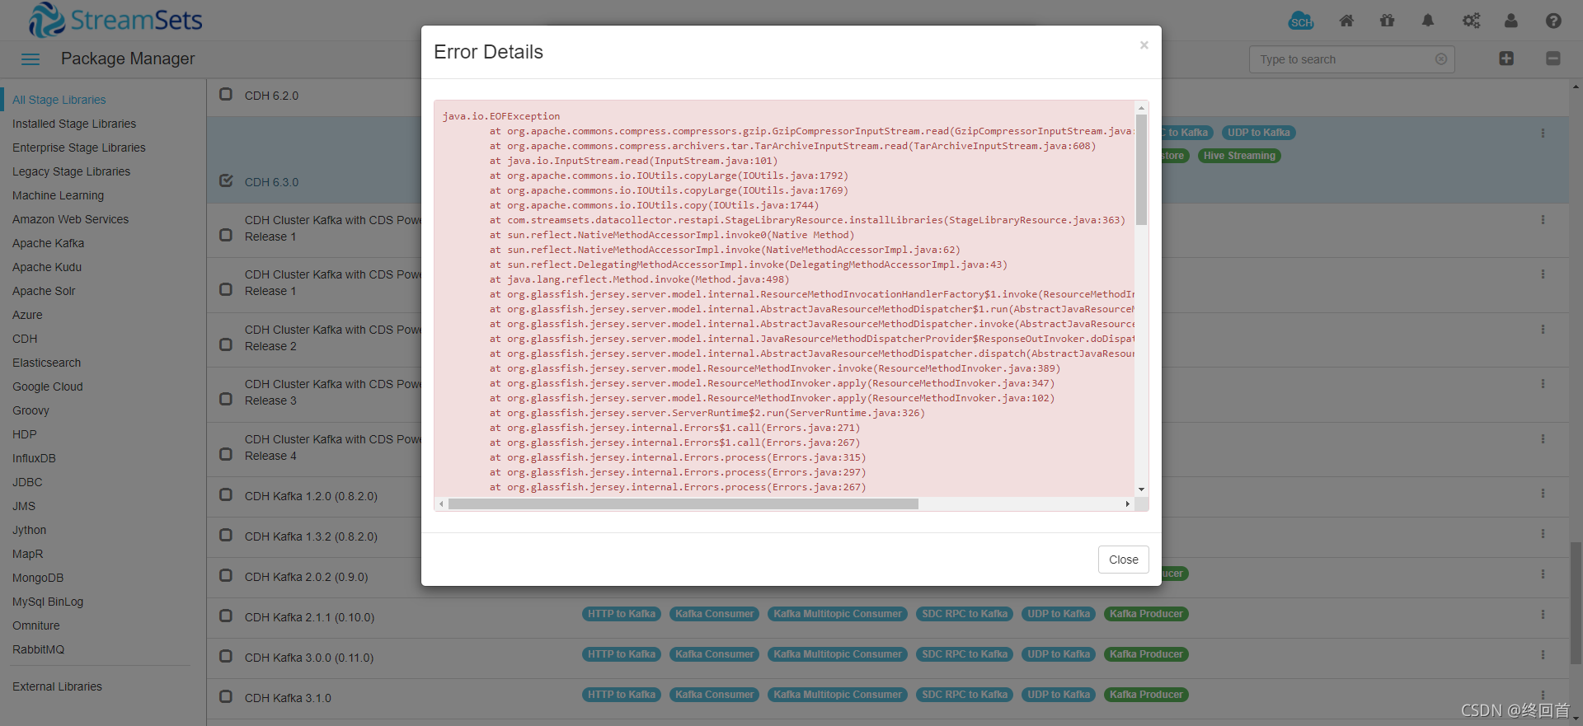Open the kebab menu for CDH 6.3.0 row
This screenshot has width=1583, height=726.
pyautogui.click(x=1543, y=133)
